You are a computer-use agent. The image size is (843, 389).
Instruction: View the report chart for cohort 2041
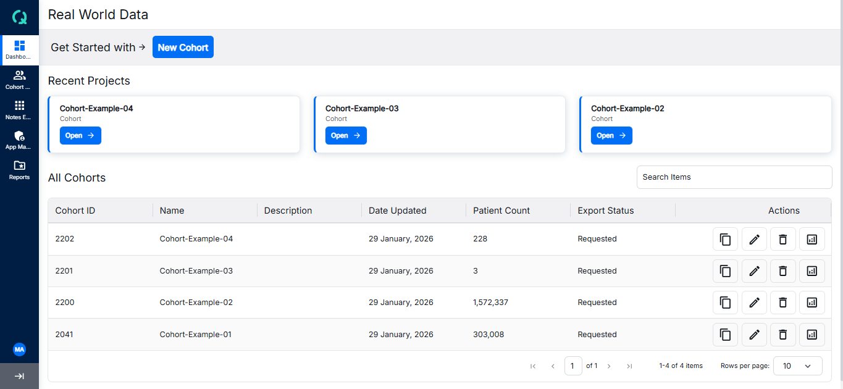point(812,335)
